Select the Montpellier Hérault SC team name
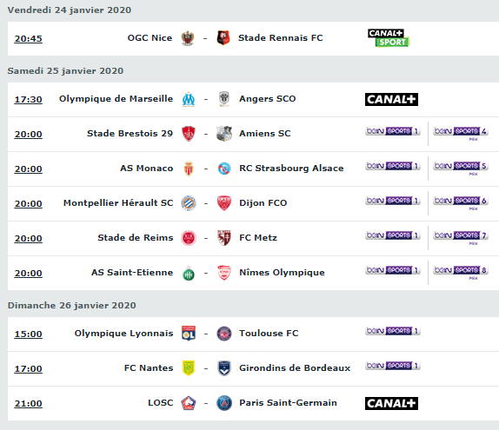This screenshot has width=499, height=430. point(118,203)
